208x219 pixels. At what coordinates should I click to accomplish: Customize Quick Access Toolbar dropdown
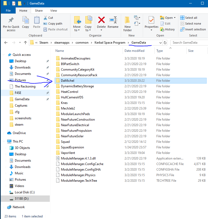pos(24,4)
